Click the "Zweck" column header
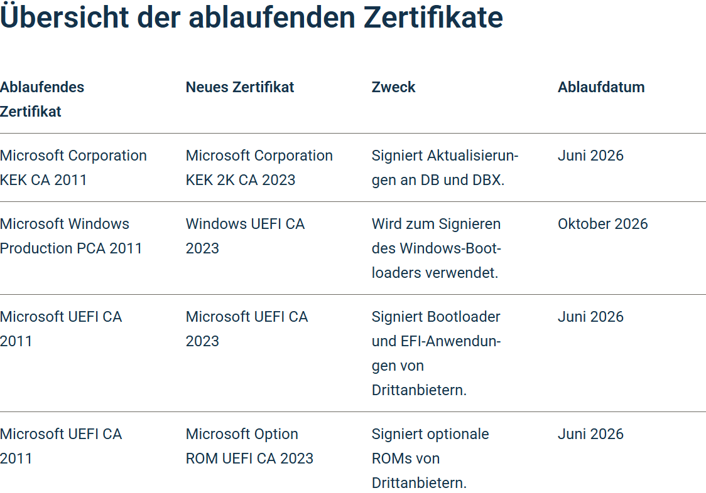The width and height of the screenshot is (706, 493). 394,87
